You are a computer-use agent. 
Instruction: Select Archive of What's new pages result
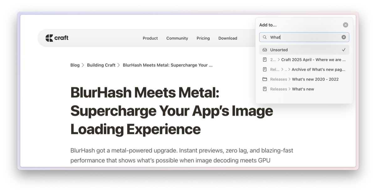coord(304,70)
